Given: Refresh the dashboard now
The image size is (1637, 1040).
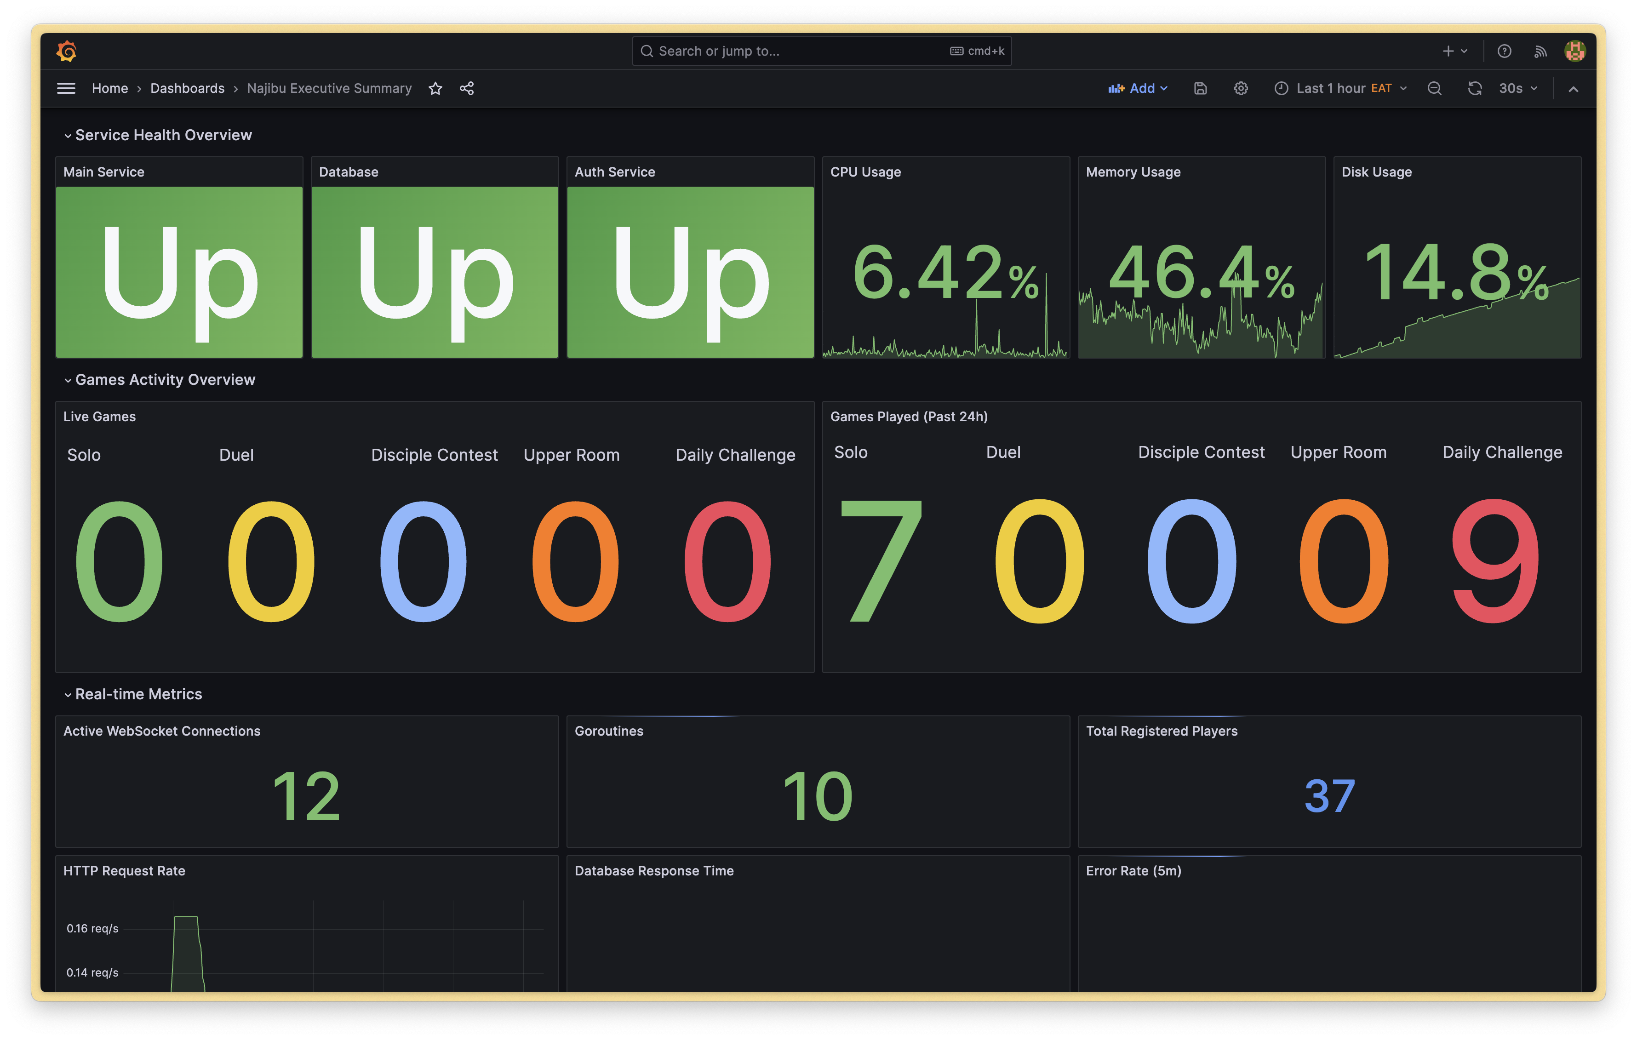Looking at the screenshot, I should (x=1475, y=88).
